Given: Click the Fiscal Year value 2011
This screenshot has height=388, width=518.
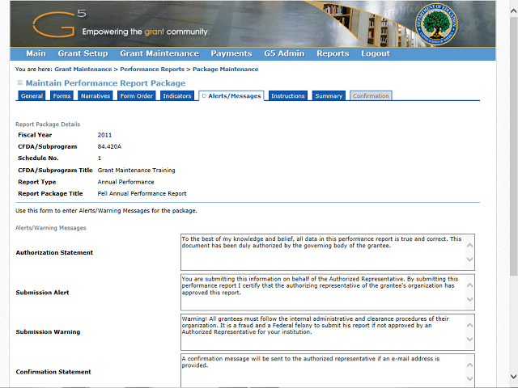Looking at the screenshot, I should [104, 135].
